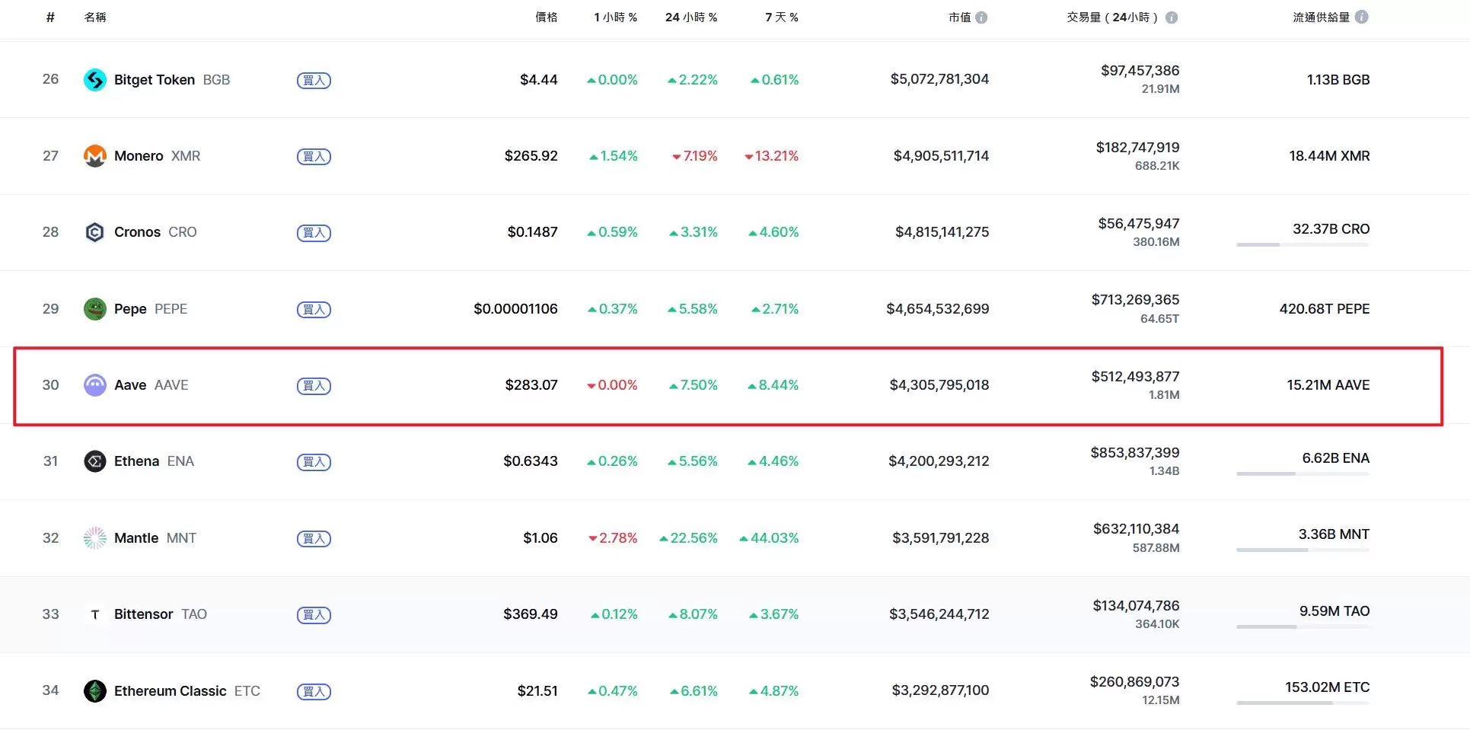Click the 流通供給量 info icon
Viewport: 1470px width, 730px height.
[1362, 17]
